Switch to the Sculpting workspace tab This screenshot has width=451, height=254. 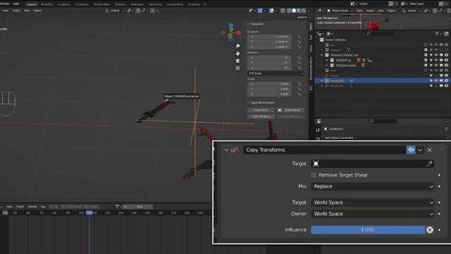point(64,4)
